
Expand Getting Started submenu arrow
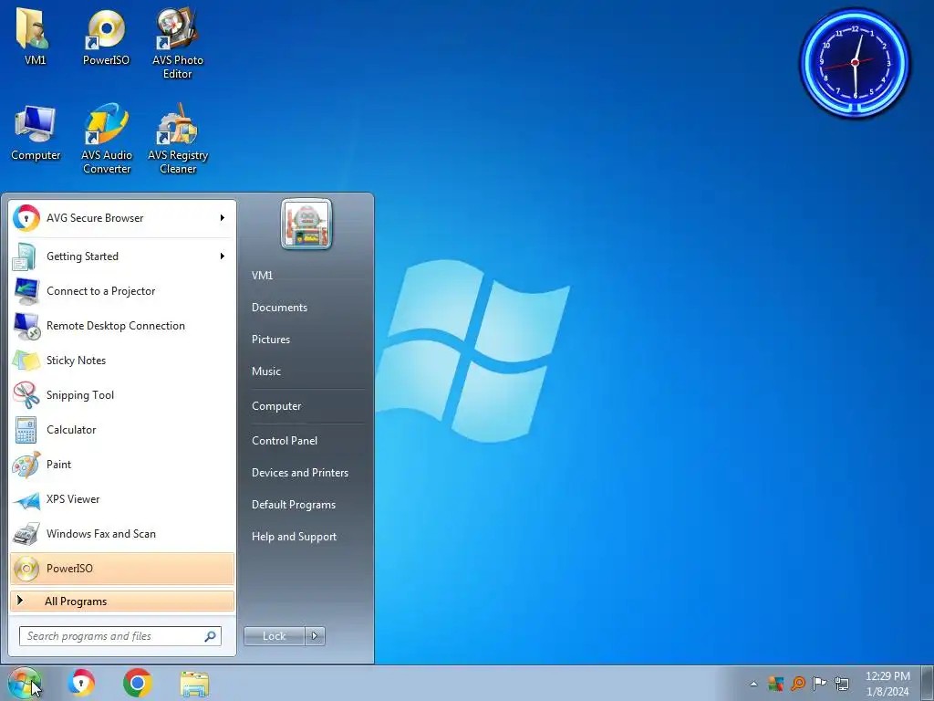point(223,256)
